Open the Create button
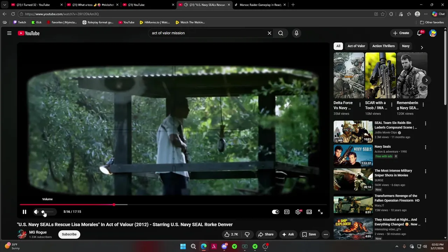Image resolution: width=448 pixels, height=252 pixels. 401,33
